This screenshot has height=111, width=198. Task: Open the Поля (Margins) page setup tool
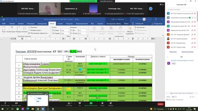4,30
